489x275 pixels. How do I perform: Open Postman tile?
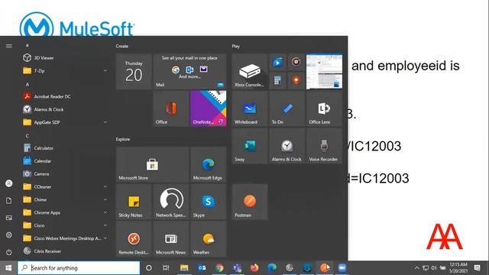[250, 202]
